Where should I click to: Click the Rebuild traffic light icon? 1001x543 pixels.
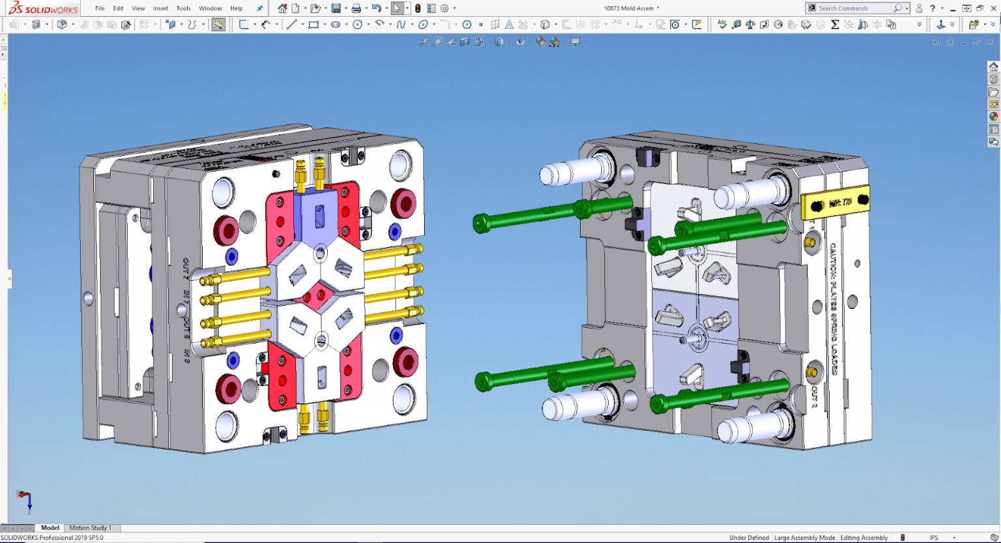pos(418,8)
